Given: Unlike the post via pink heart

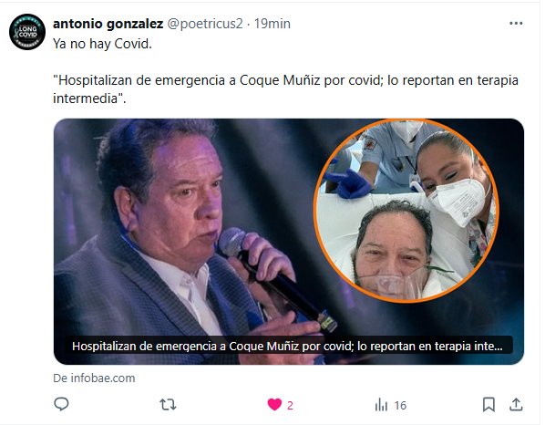Looking at the screenshot, I should (x=274, y=405).
